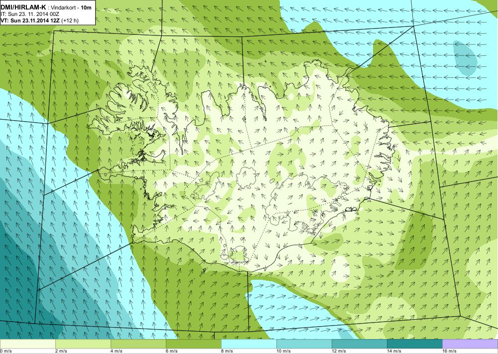Viewport: 498px width, 354px height.
Task: Click the "IT: Sun 23. 11. 2014 00Z" line
Action: [x=30, y=14]
